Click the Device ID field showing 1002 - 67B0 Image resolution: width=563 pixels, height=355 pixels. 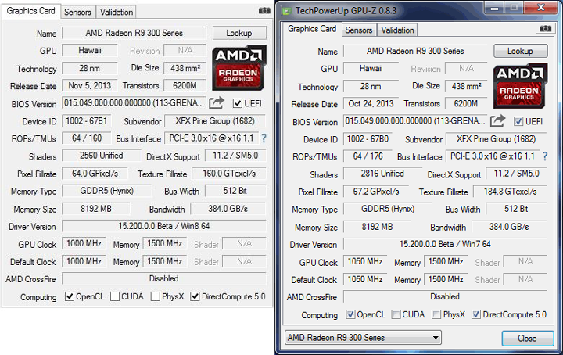tap(368, 139)
